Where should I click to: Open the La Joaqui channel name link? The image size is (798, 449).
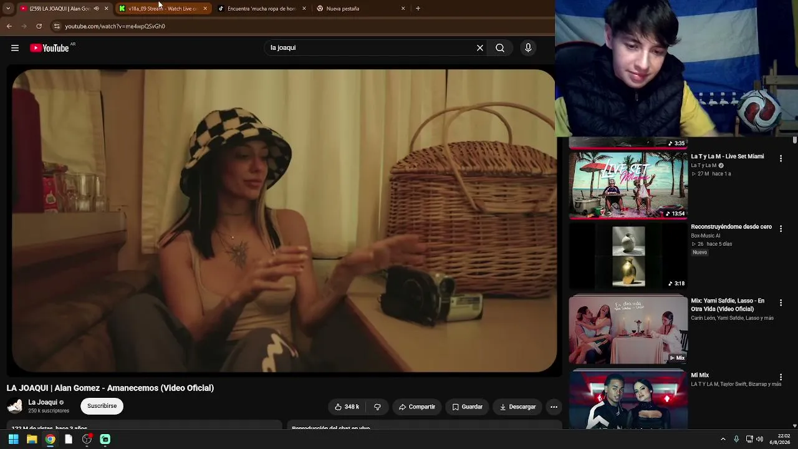pyautogui.click(x=42, y=402)
